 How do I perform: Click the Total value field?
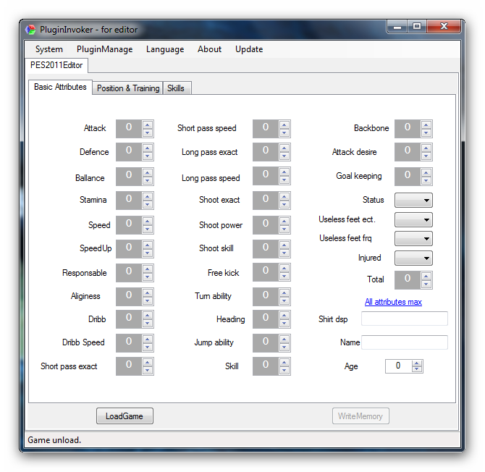tap(408, 280)
